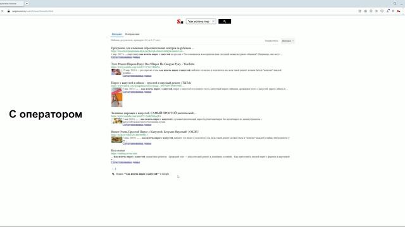The image size is (405, 227).
Task: Submit search with black magnifier button
Action: coord(225,21)
